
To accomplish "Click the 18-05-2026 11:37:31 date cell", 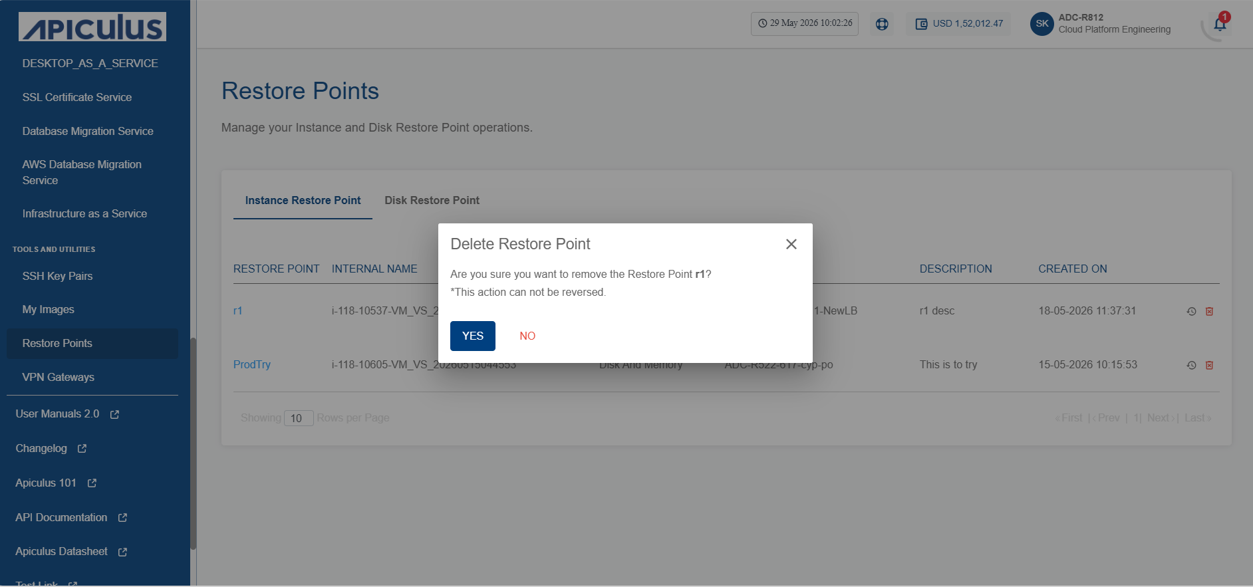I will (1087, 310).
